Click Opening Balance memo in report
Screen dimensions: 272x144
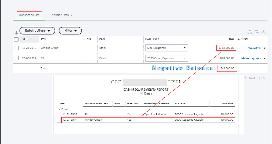(155, 115)
